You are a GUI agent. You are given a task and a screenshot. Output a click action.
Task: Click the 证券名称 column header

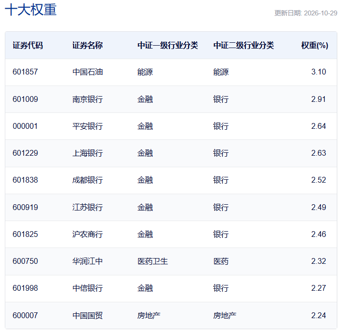tap(88, 46)
